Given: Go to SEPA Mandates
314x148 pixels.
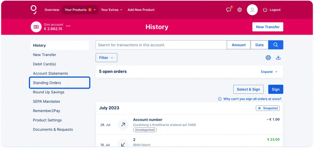Looking at the screenshot, I should [x=47, y=101].
